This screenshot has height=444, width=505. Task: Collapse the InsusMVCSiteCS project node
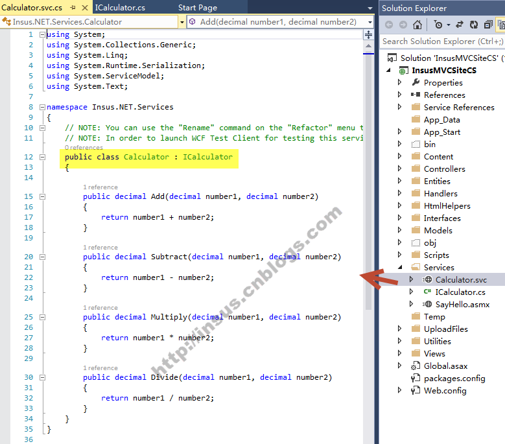pos(388,70)
